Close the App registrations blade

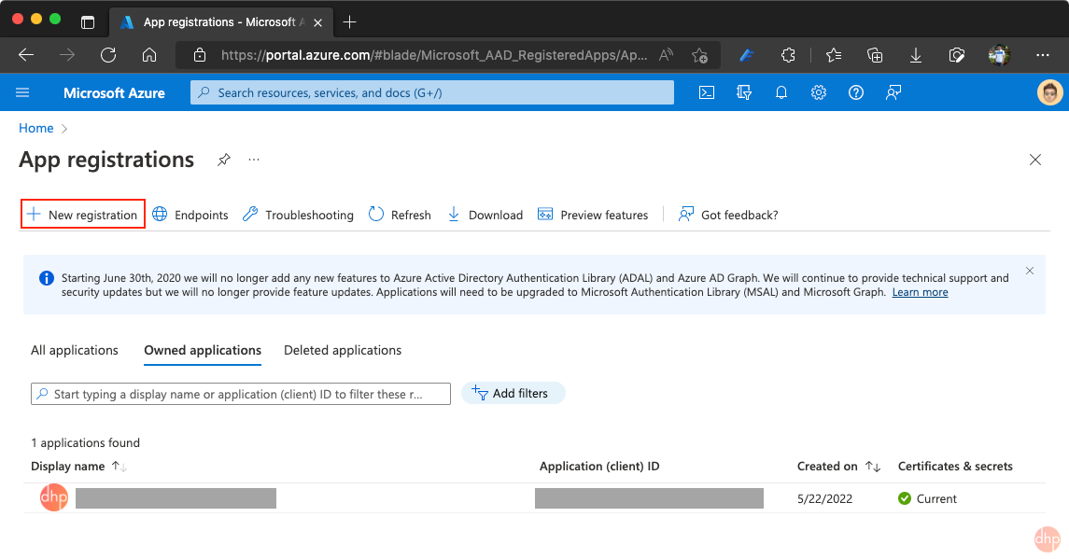(1034, 160)
